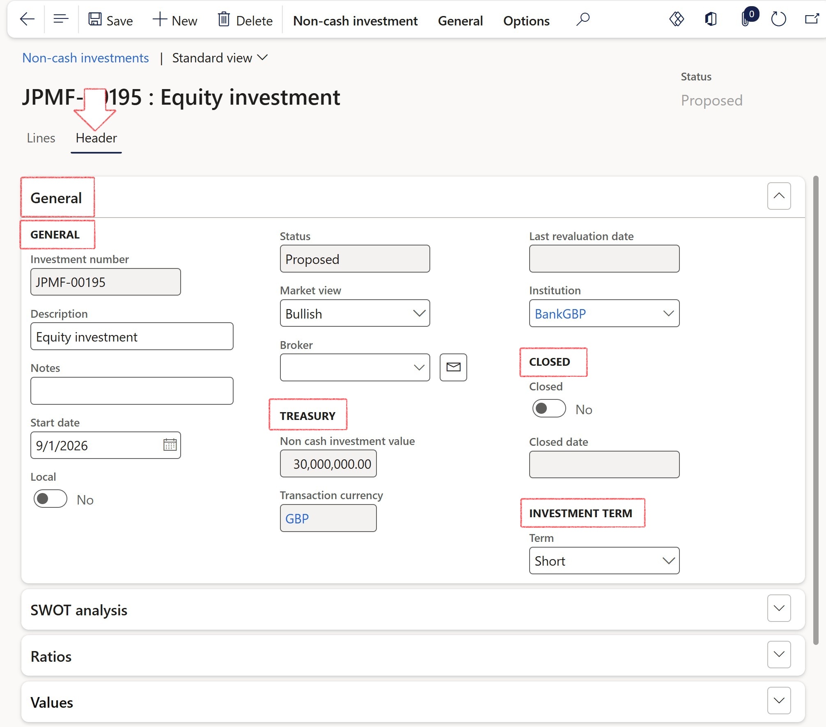This screenshot has width=826, height=727.
Task: Click the GBP transaction currency link
Action: pyautogui.click(x=297, y=518)
